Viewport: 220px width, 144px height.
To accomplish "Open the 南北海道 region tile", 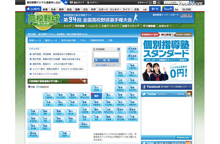I will pyautogui.click(x=132, y=57).
